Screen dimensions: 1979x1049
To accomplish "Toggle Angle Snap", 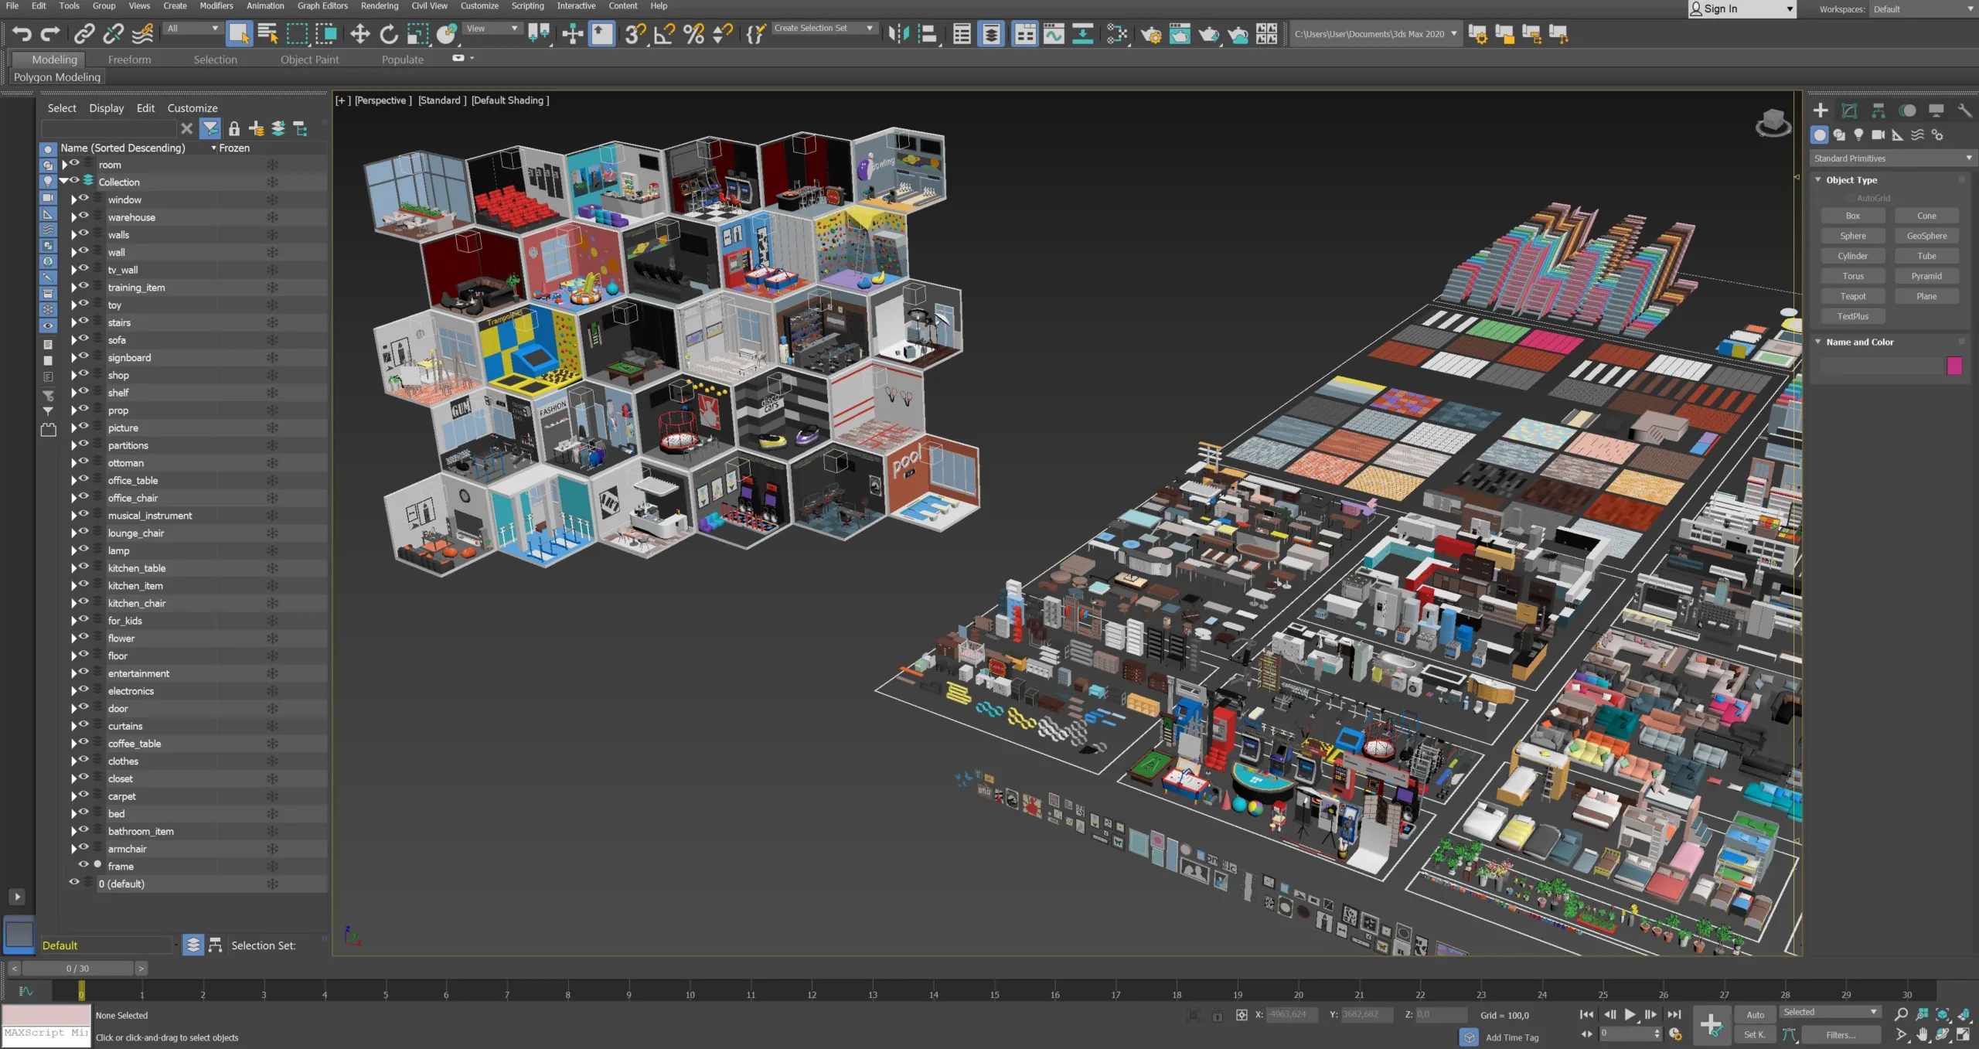I will click(664, 33).
